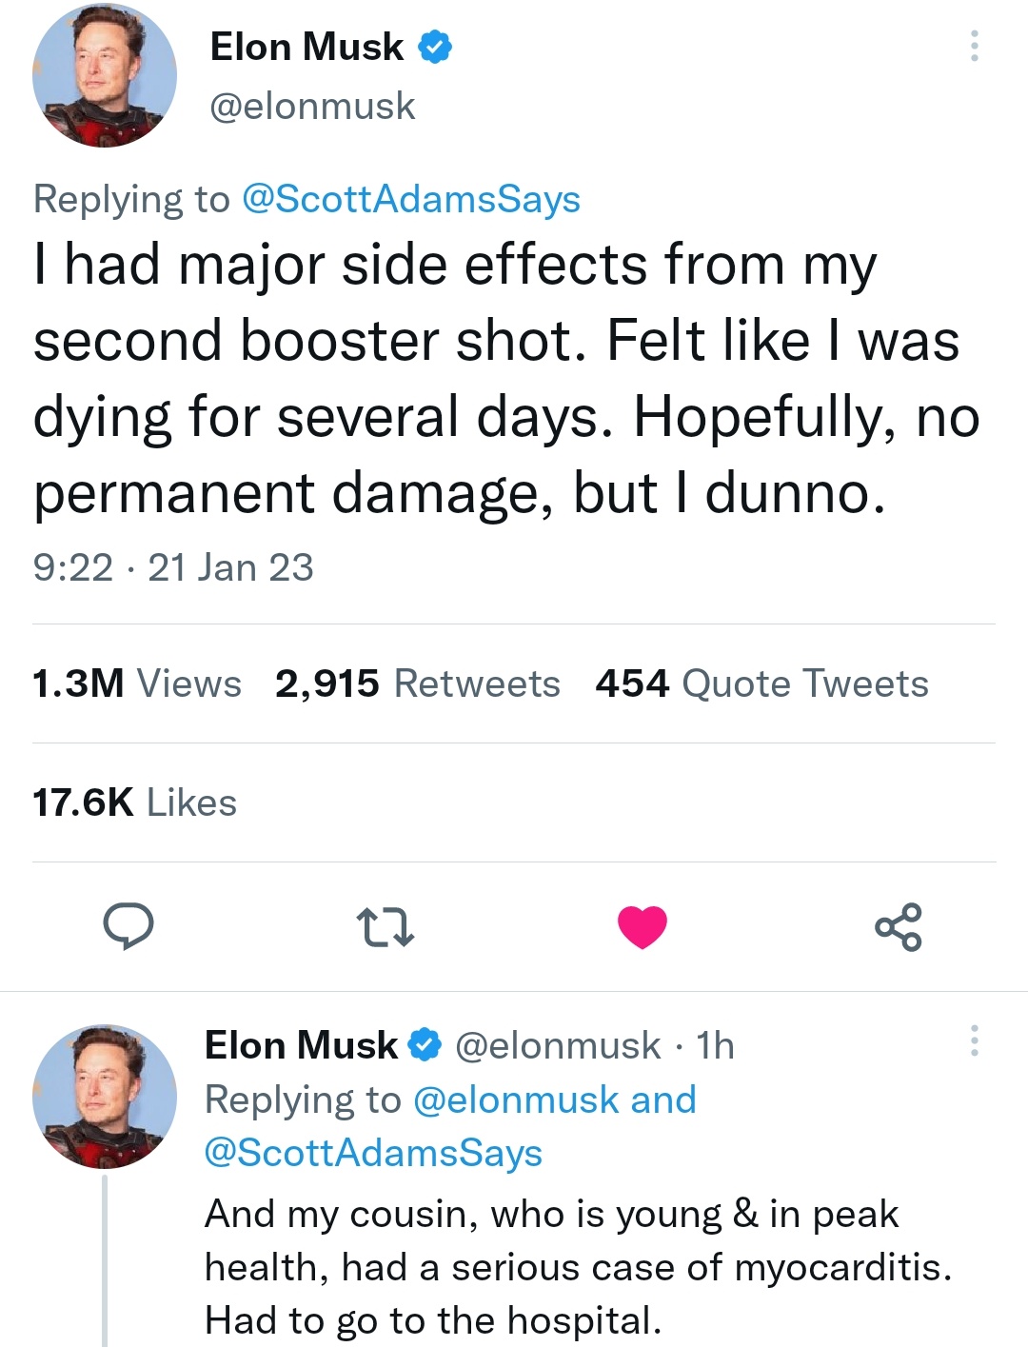Click @ScottAdamsSays in the second reply
This screenshot has height=1347, width=1028.
pyautogui.click(x=373, y=1152)
